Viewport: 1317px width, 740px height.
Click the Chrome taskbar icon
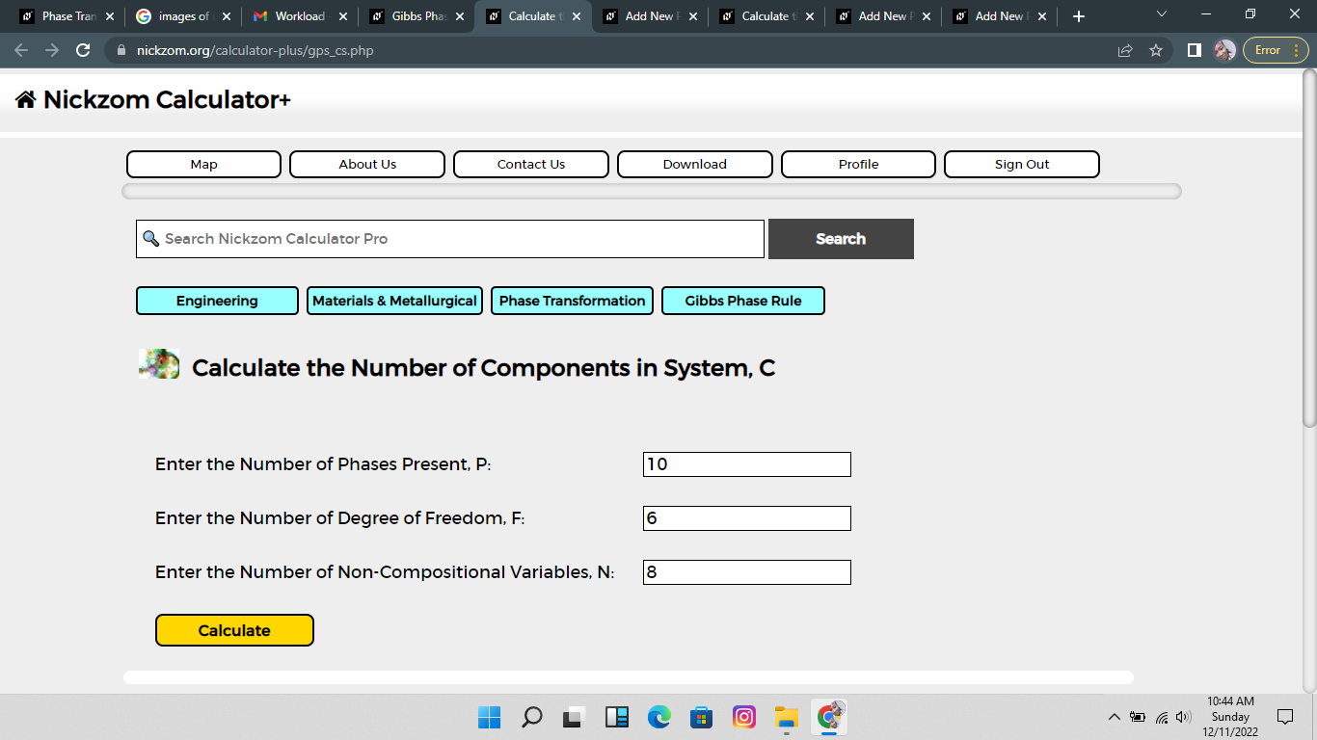829,717
